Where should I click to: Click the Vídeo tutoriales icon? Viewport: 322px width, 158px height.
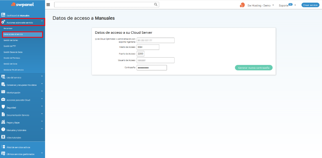tap(3, 137)
